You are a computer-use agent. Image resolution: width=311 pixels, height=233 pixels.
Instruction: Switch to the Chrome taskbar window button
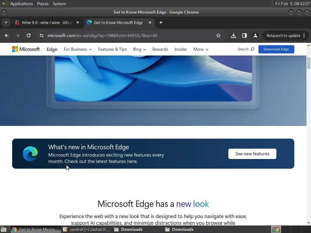36,229
